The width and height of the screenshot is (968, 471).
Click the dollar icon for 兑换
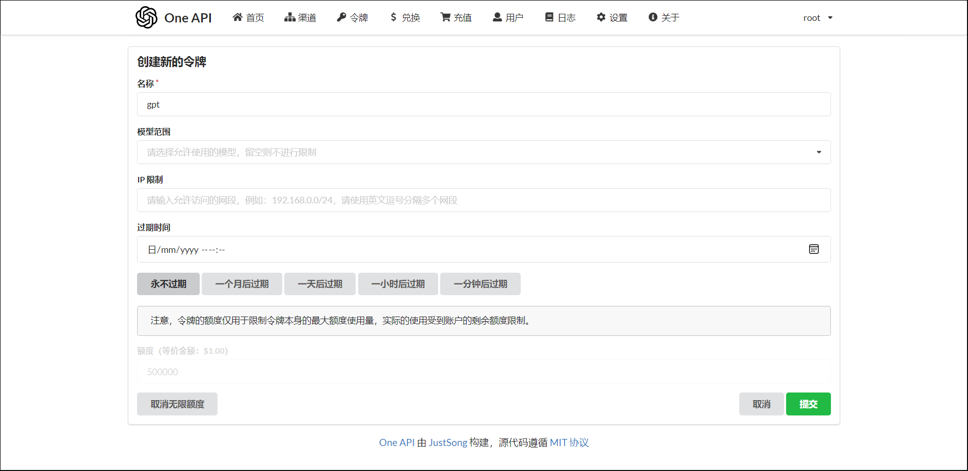click(x=393, y=17)
